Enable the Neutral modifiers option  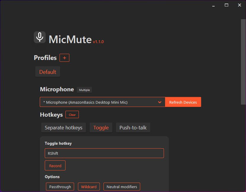pyautogui.click(x=122, y=186)
